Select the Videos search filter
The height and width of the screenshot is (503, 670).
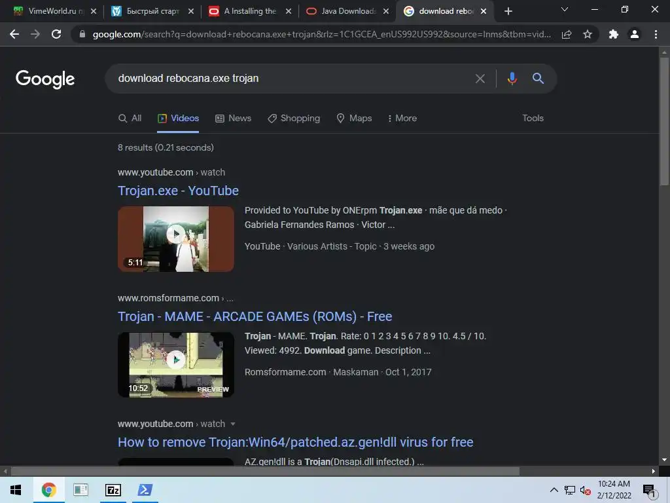178,119
